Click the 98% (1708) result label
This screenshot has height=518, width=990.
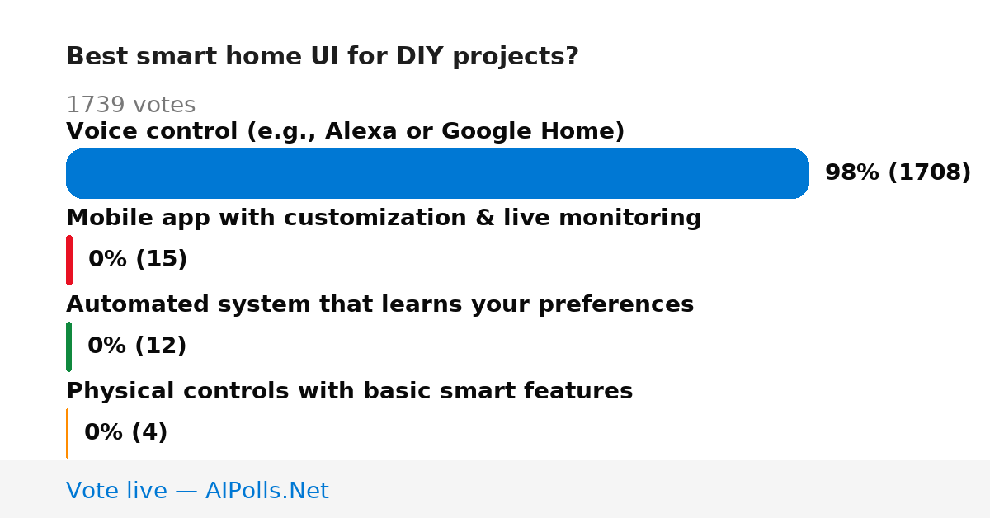(x=898, y=173)
